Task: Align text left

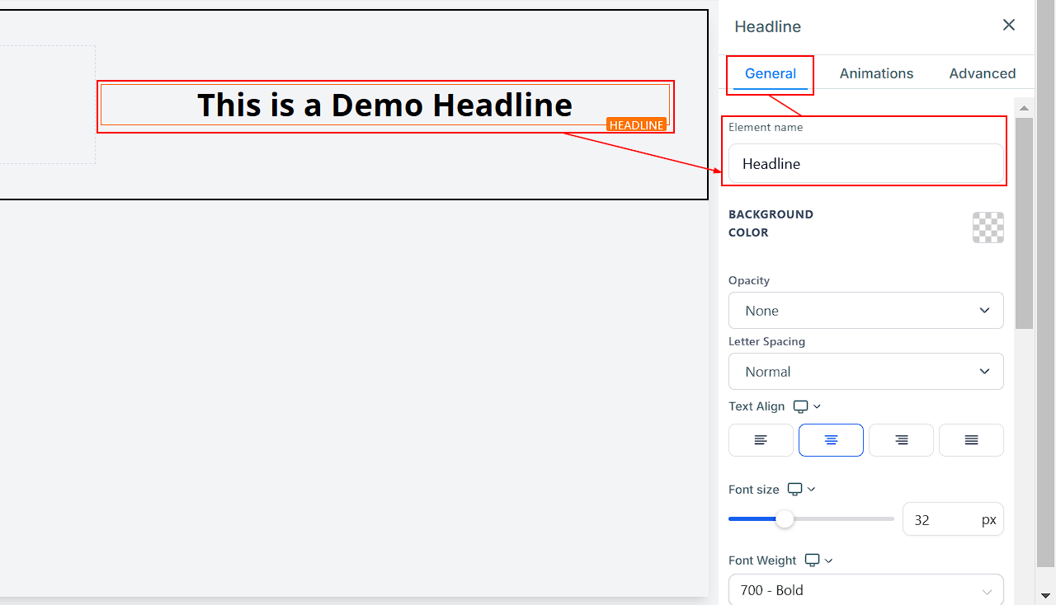Action: coord(761,440)
